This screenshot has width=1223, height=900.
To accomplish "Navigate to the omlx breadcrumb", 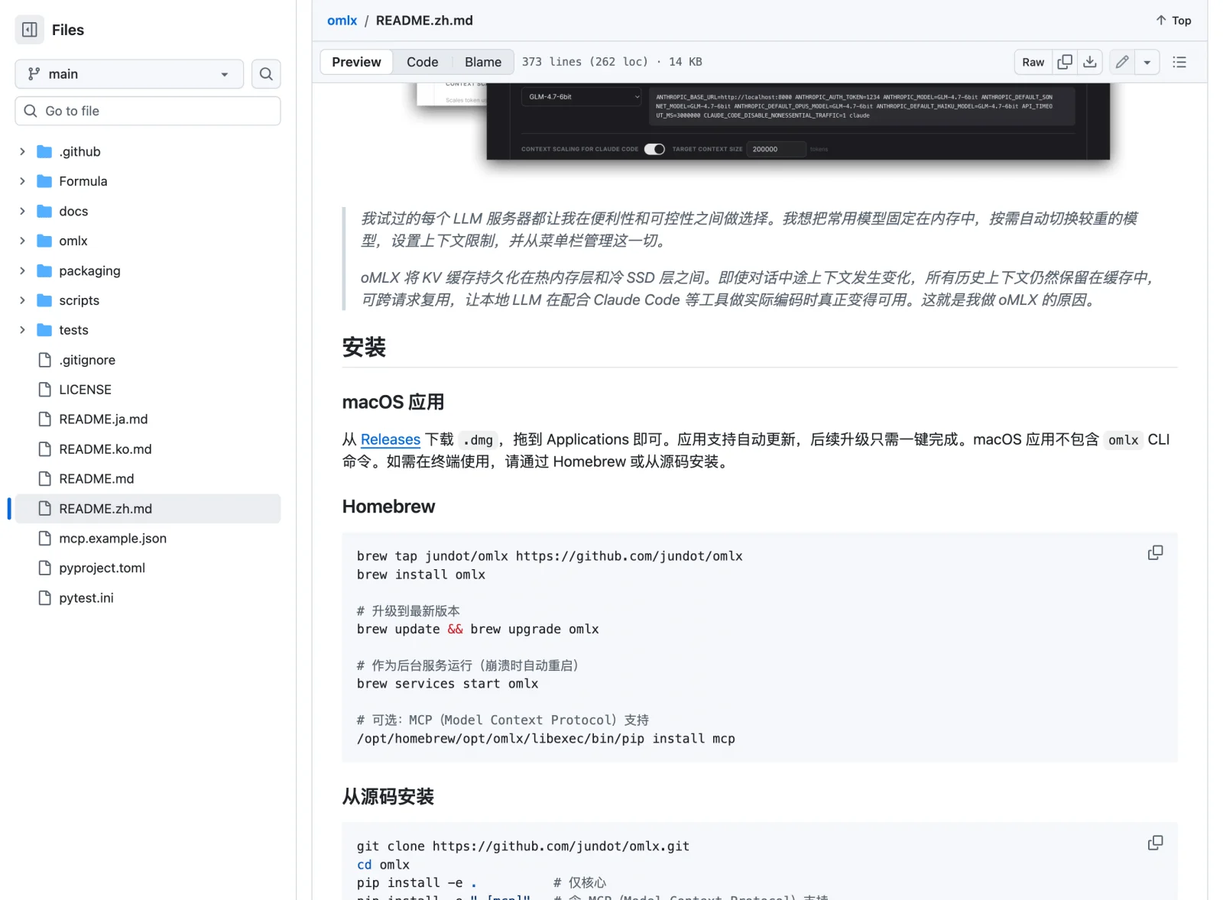I will 342,21.
